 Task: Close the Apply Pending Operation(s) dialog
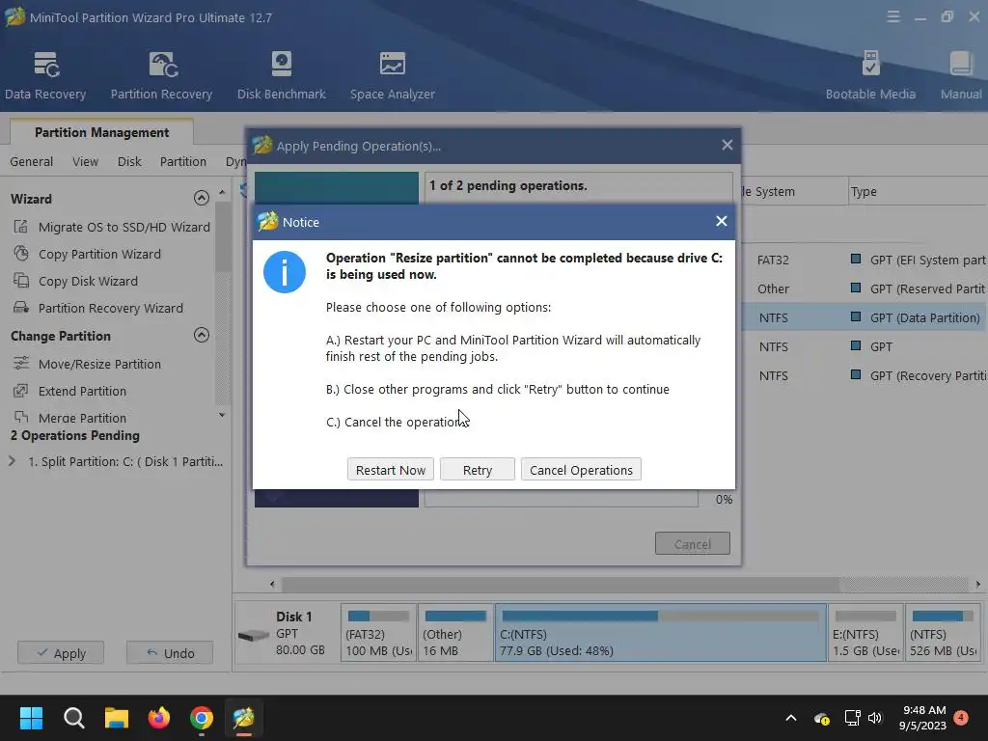(x=727, y=145)
